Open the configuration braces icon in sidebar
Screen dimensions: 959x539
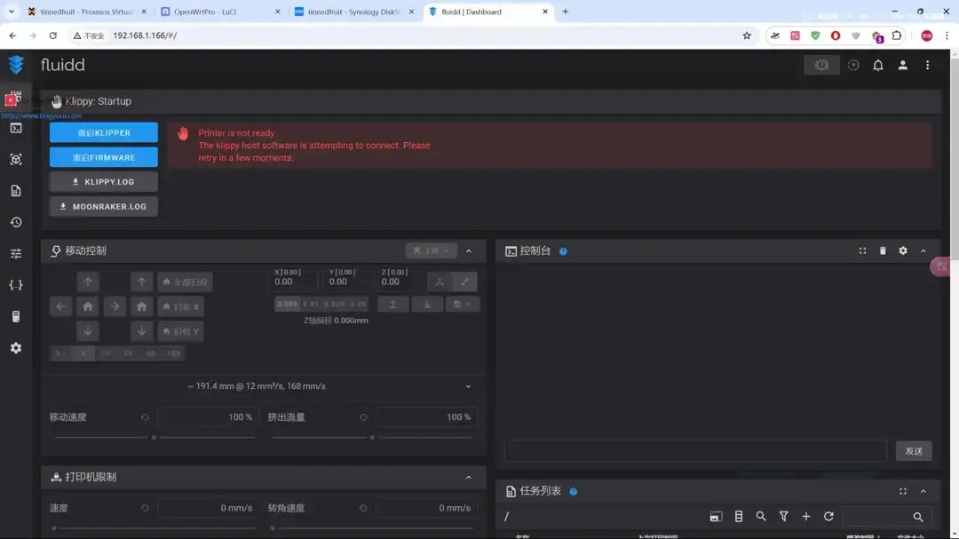click(x=16, y=285)
